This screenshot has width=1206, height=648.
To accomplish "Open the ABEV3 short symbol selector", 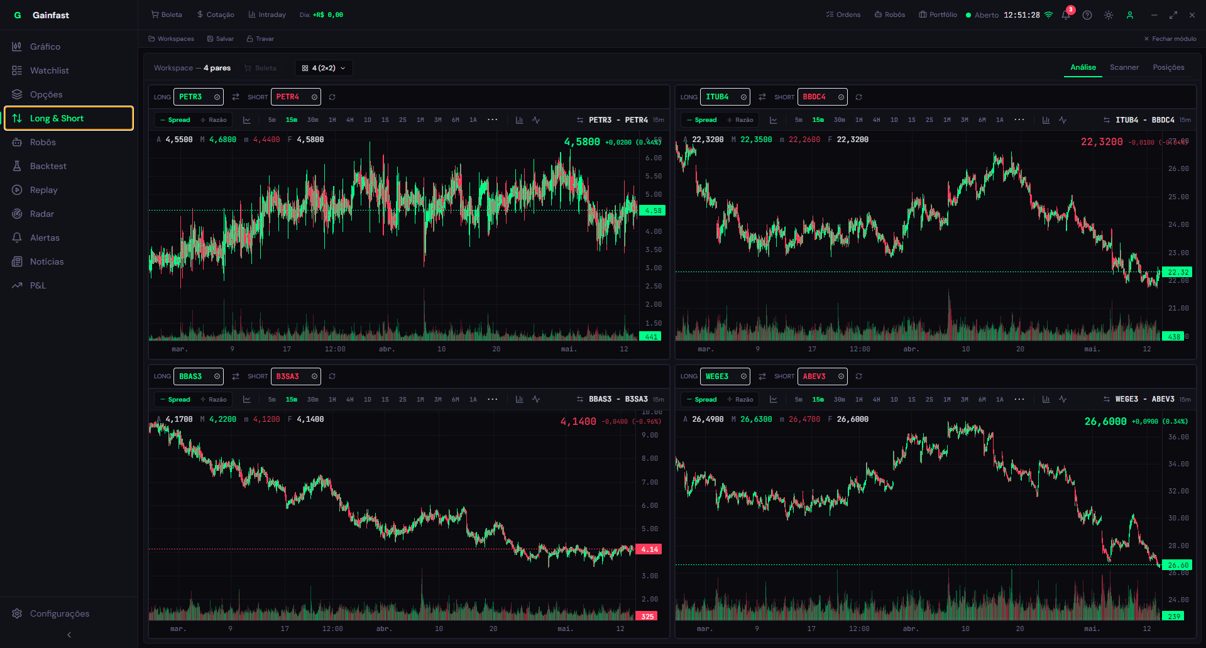I will click(x=823, y=376).
